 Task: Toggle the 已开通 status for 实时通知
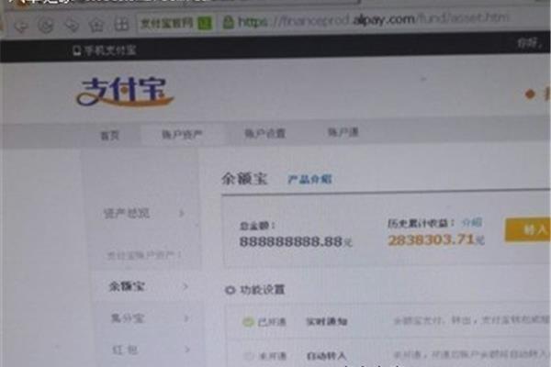tap(264, 322)
